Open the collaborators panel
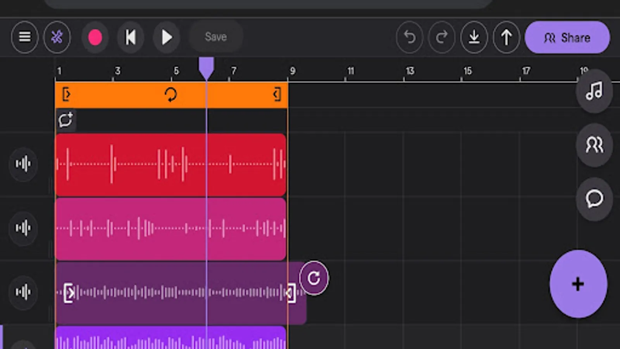620x349 pixels. (594, 145)
